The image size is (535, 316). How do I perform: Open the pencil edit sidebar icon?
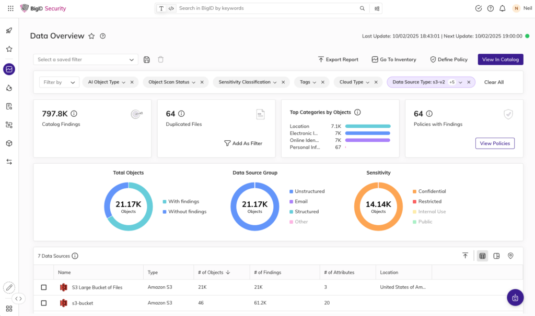(x=9, y=288)
